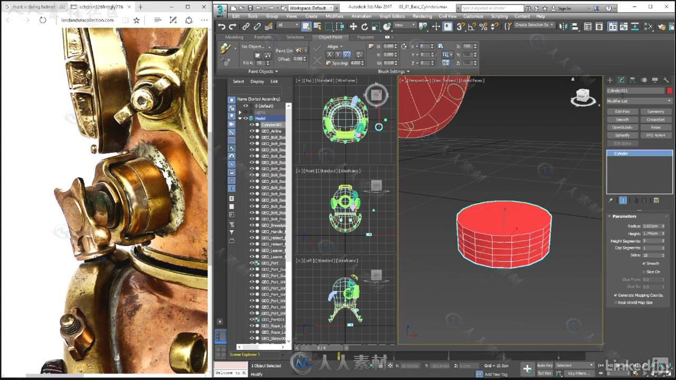
Task: Open the Utilities wrench tab in command panel
Action: point(666,80)
